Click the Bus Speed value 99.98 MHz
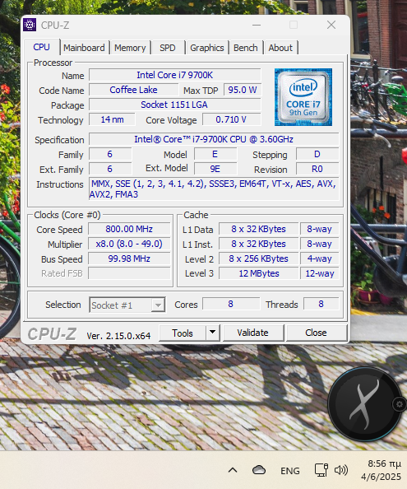 129,258
